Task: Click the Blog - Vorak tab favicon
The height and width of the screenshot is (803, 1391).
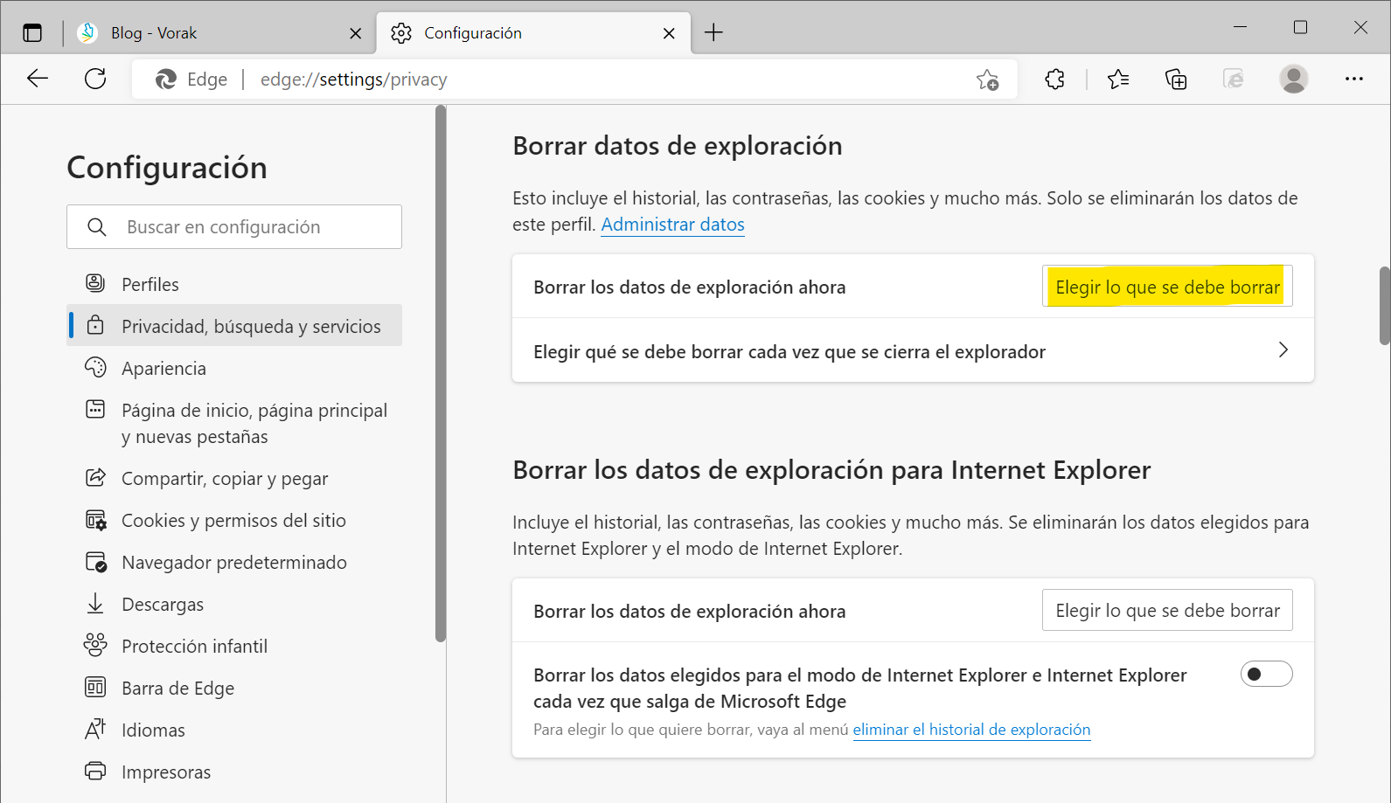Action: pos(87,33)
